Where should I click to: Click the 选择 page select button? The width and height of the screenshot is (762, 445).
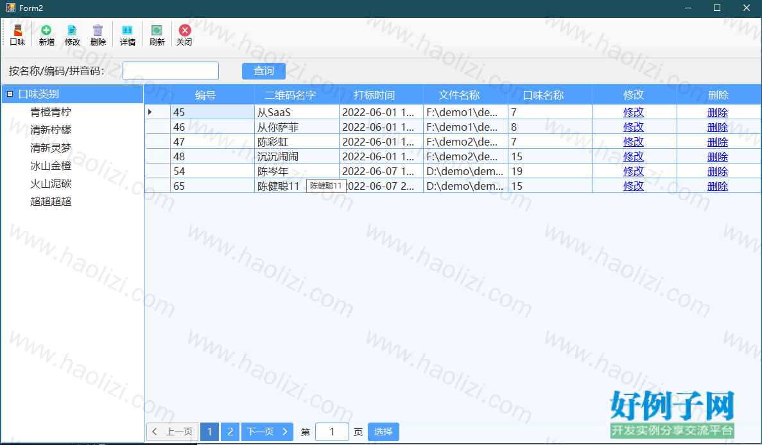383,432
